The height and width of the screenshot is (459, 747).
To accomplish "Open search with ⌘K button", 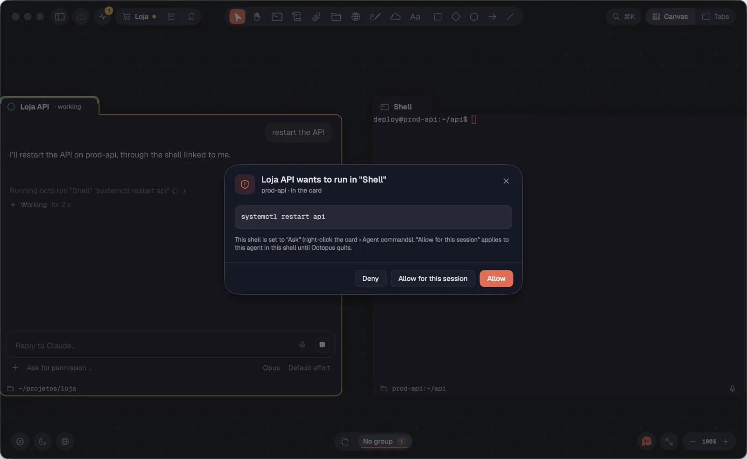I will [x=623, y=17].
